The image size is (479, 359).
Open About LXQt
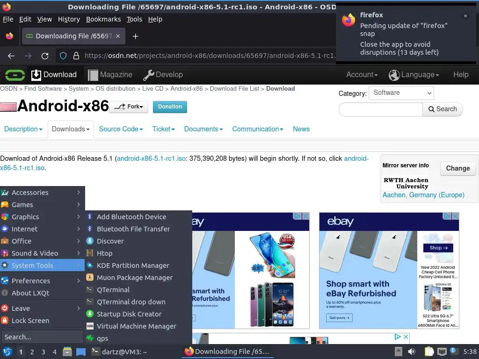pyautogui.click(x=42, y=293)
